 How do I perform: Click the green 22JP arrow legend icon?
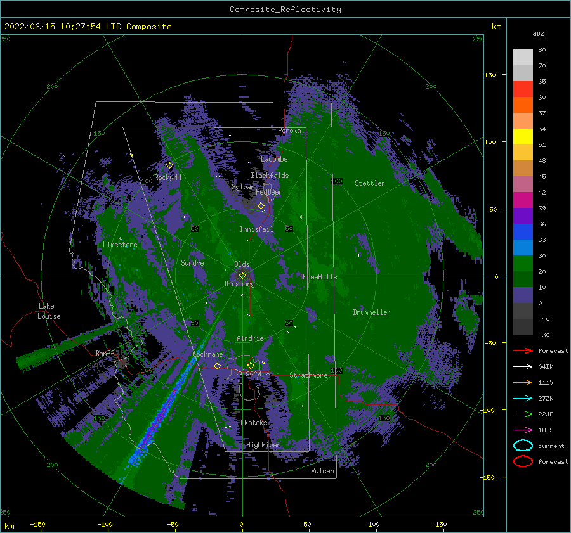click(523, 414)
